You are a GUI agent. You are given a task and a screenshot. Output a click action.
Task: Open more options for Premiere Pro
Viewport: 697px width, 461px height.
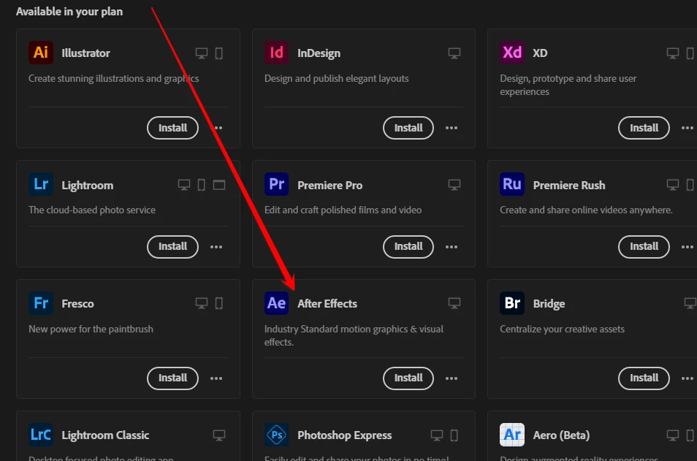pos(452,247)
